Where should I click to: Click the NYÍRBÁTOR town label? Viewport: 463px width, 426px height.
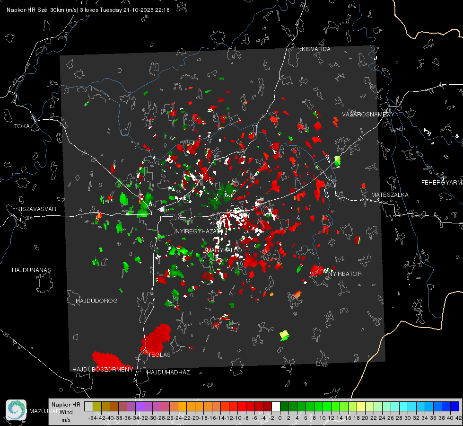point(345,274)
